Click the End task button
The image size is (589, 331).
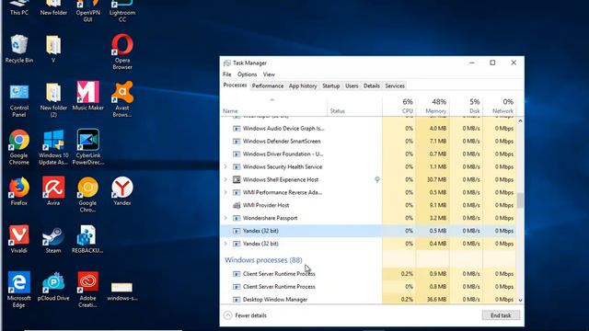(x=501, y=315)
